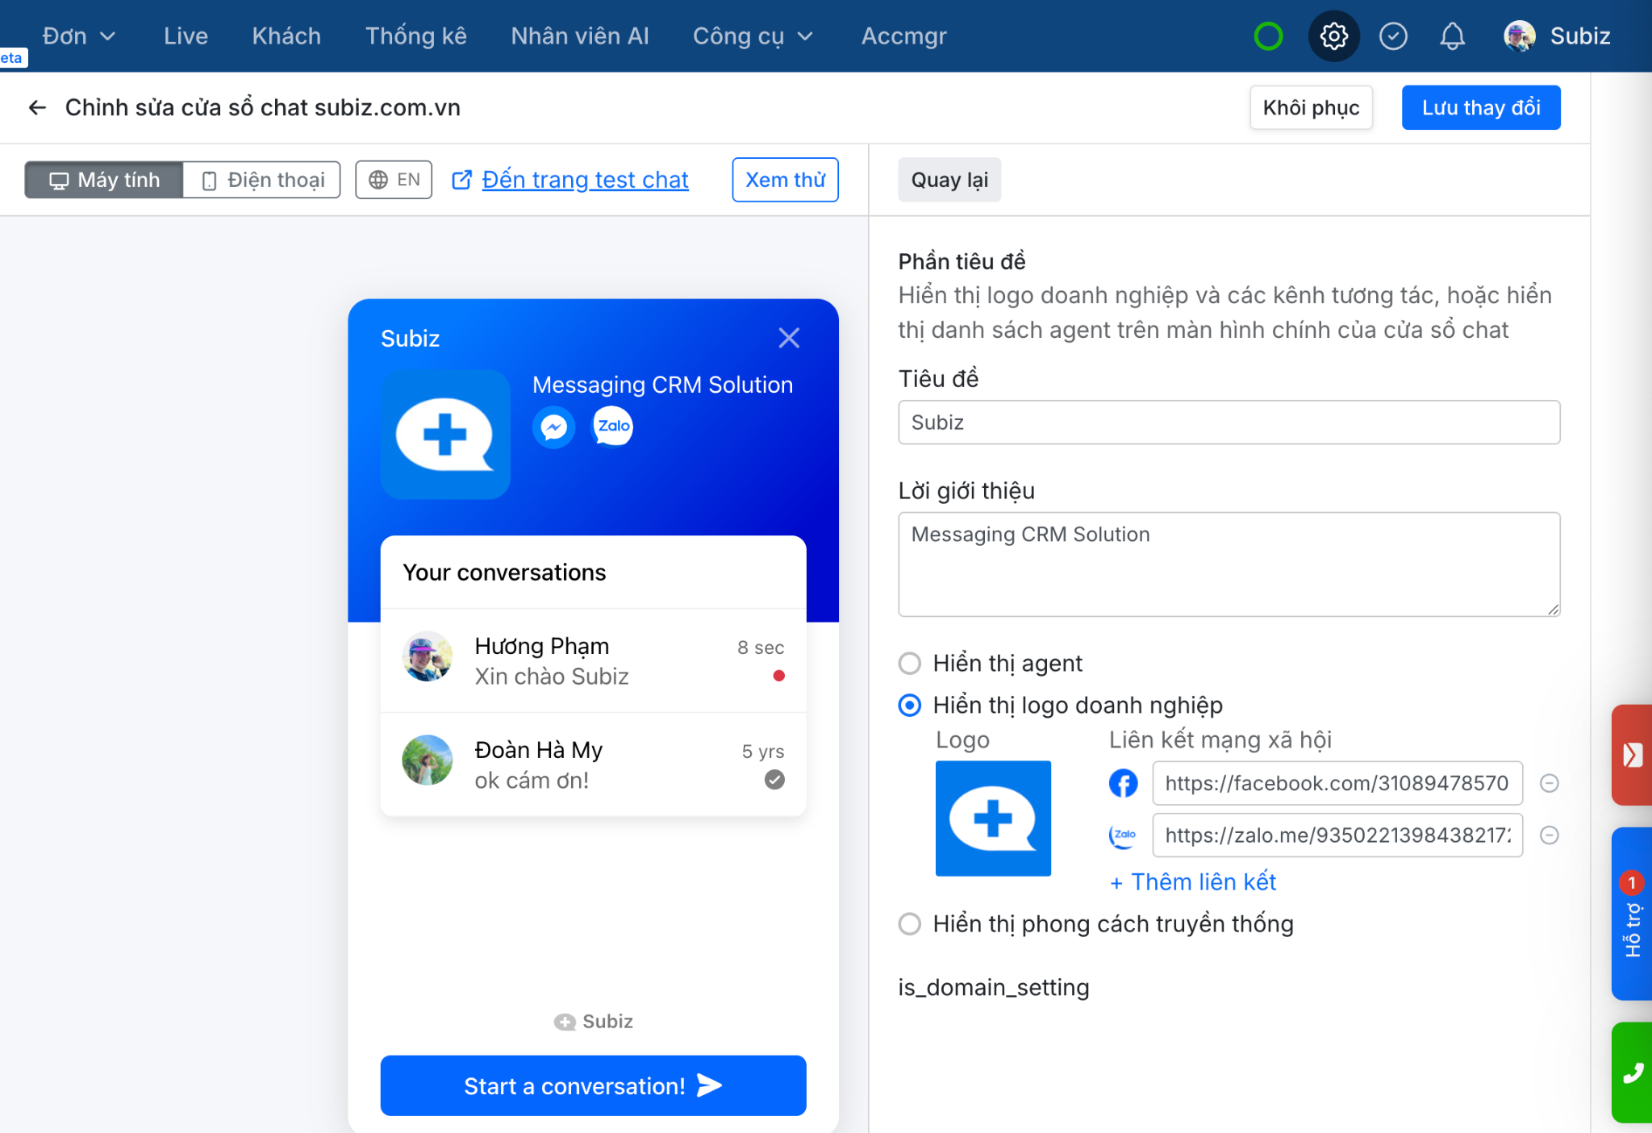The image size is (1652, 1133).
Task: Select 'Hiển thị logo doanh nghiệp' radio option
Action: coord(910,706)
